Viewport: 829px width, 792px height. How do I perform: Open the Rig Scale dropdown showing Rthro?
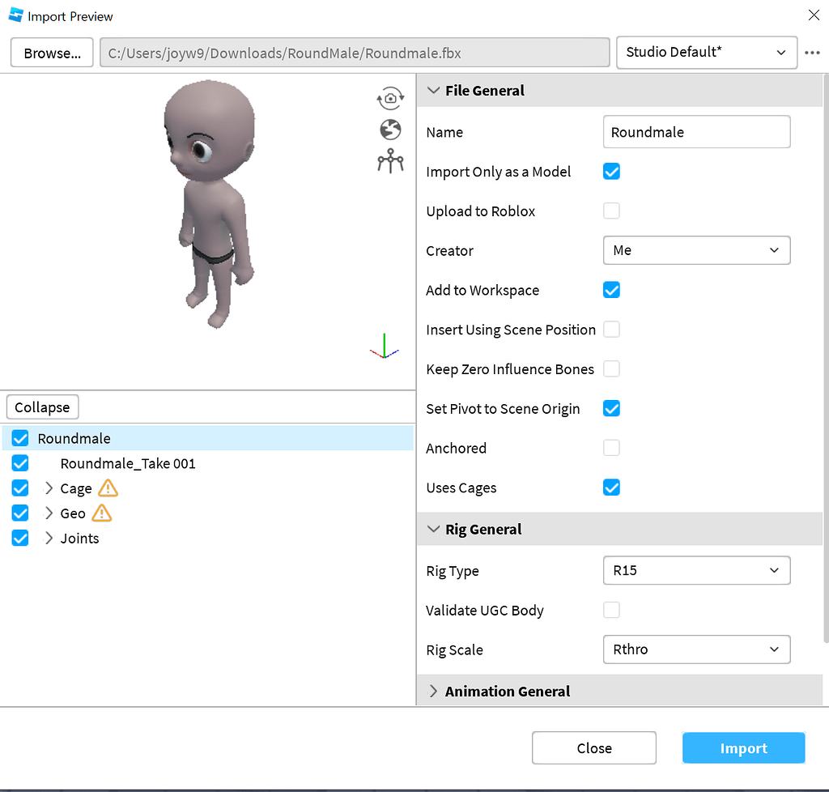tap(696, 649)
